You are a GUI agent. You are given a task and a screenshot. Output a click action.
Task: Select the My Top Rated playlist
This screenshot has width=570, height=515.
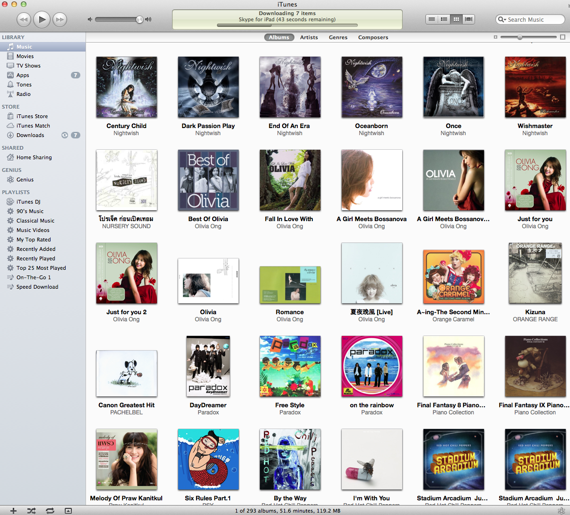[43, 240]
